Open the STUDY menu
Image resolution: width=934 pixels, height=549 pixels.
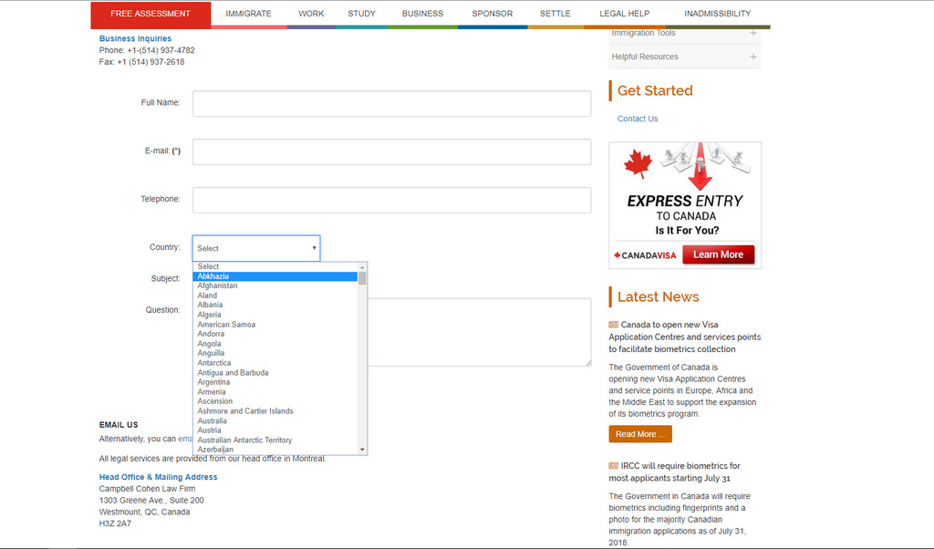(x=361, y=14)
